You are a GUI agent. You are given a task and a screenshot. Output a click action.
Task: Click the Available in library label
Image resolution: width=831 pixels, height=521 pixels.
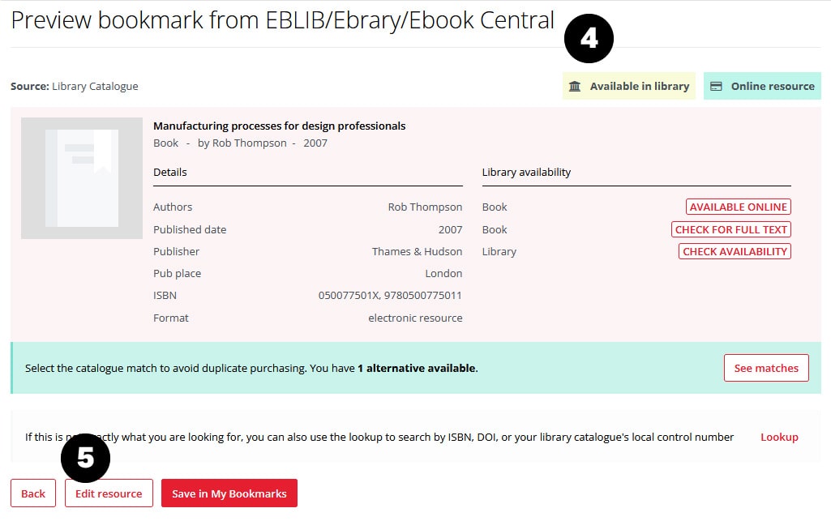pos(639,87)
